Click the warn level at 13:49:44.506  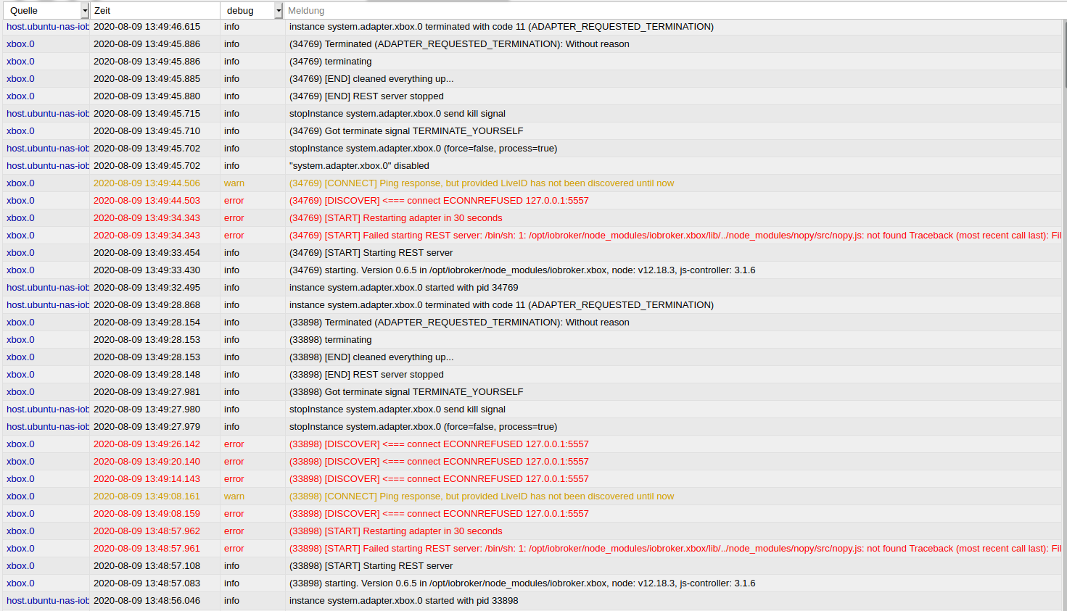234,183
